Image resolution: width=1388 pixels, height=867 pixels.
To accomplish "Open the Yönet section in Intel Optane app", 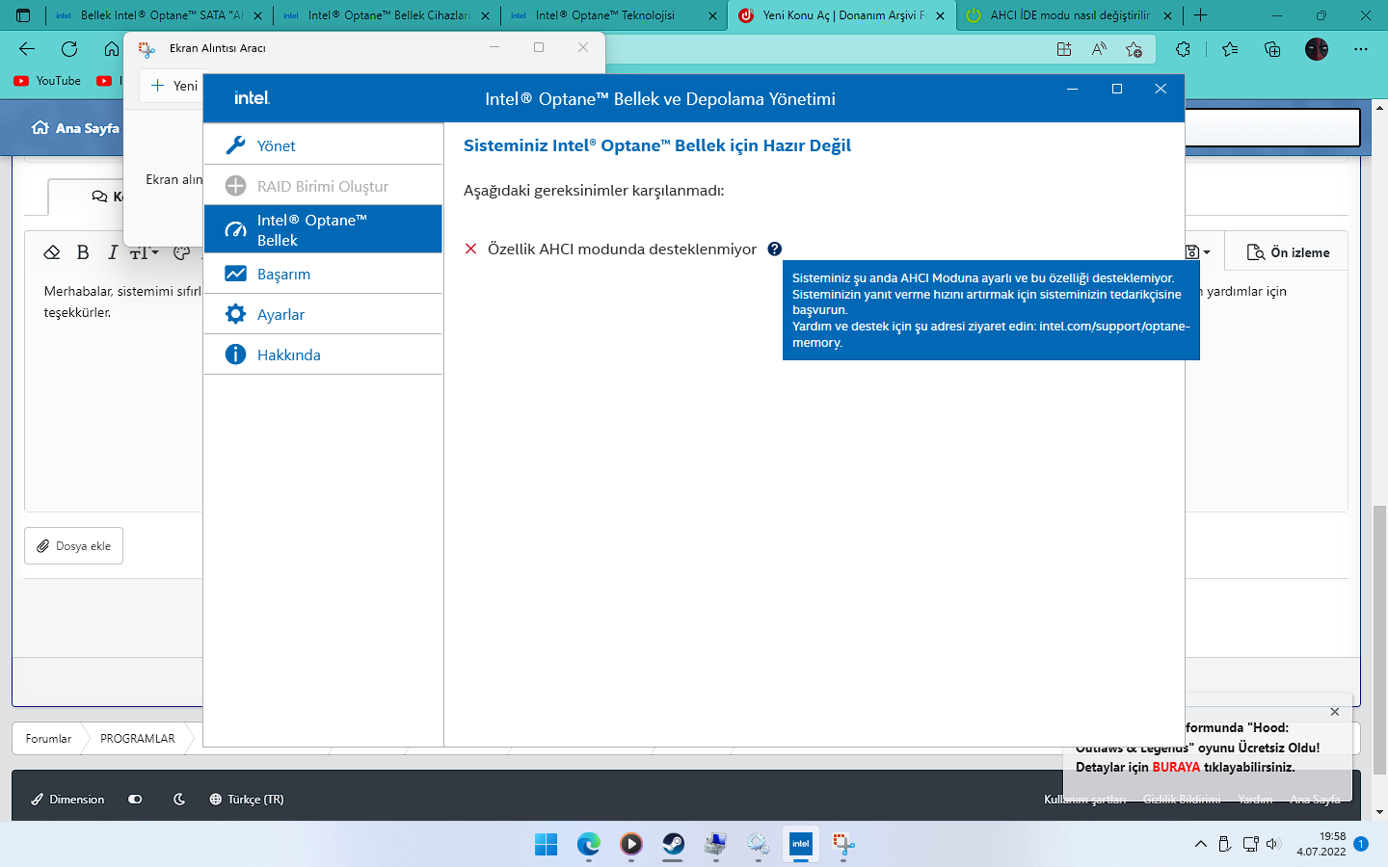I will 323,145.
